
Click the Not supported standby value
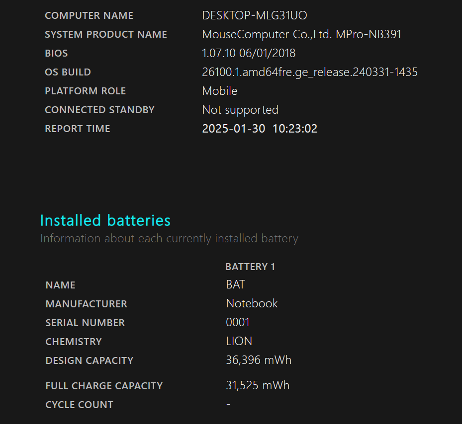pyautogui.click(x=240, y=110)
